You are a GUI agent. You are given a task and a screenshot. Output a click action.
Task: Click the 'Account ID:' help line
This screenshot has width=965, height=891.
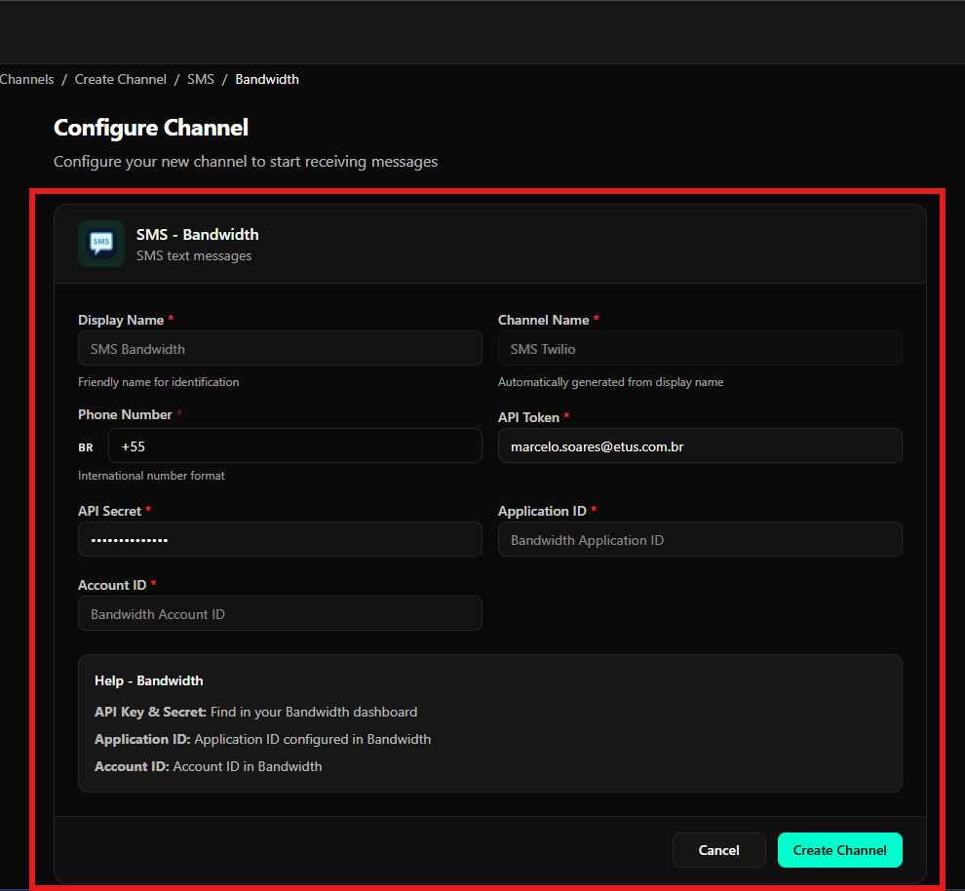pos(208,766)
